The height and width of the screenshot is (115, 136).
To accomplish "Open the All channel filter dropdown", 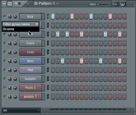I will [21, 110].
